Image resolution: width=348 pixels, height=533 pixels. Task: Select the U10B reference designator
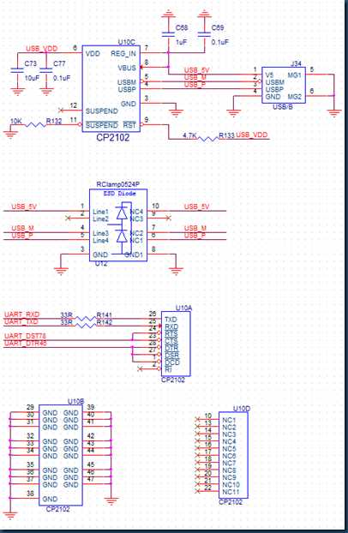coord(76,401)
